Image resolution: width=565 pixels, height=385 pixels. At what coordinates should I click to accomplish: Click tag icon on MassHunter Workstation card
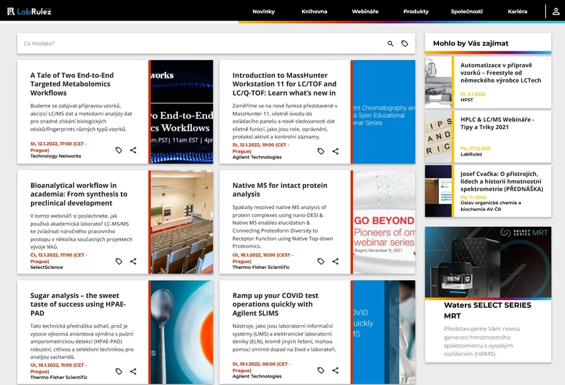320,151
